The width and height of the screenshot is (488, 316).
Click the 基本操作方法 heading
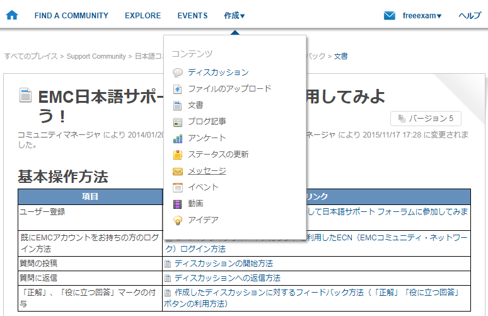tap(63, 177)
